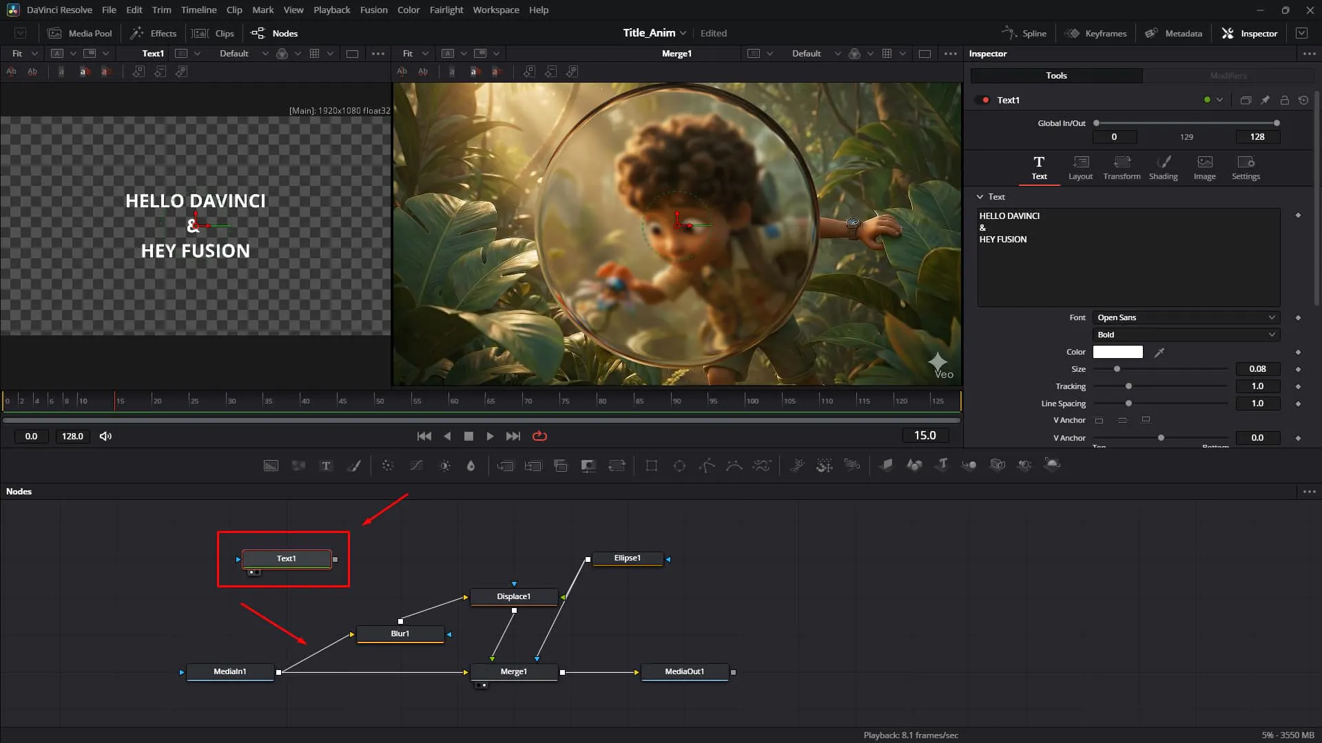Select the Blur1 node
Screen dimensions: 1322x743
400,634
